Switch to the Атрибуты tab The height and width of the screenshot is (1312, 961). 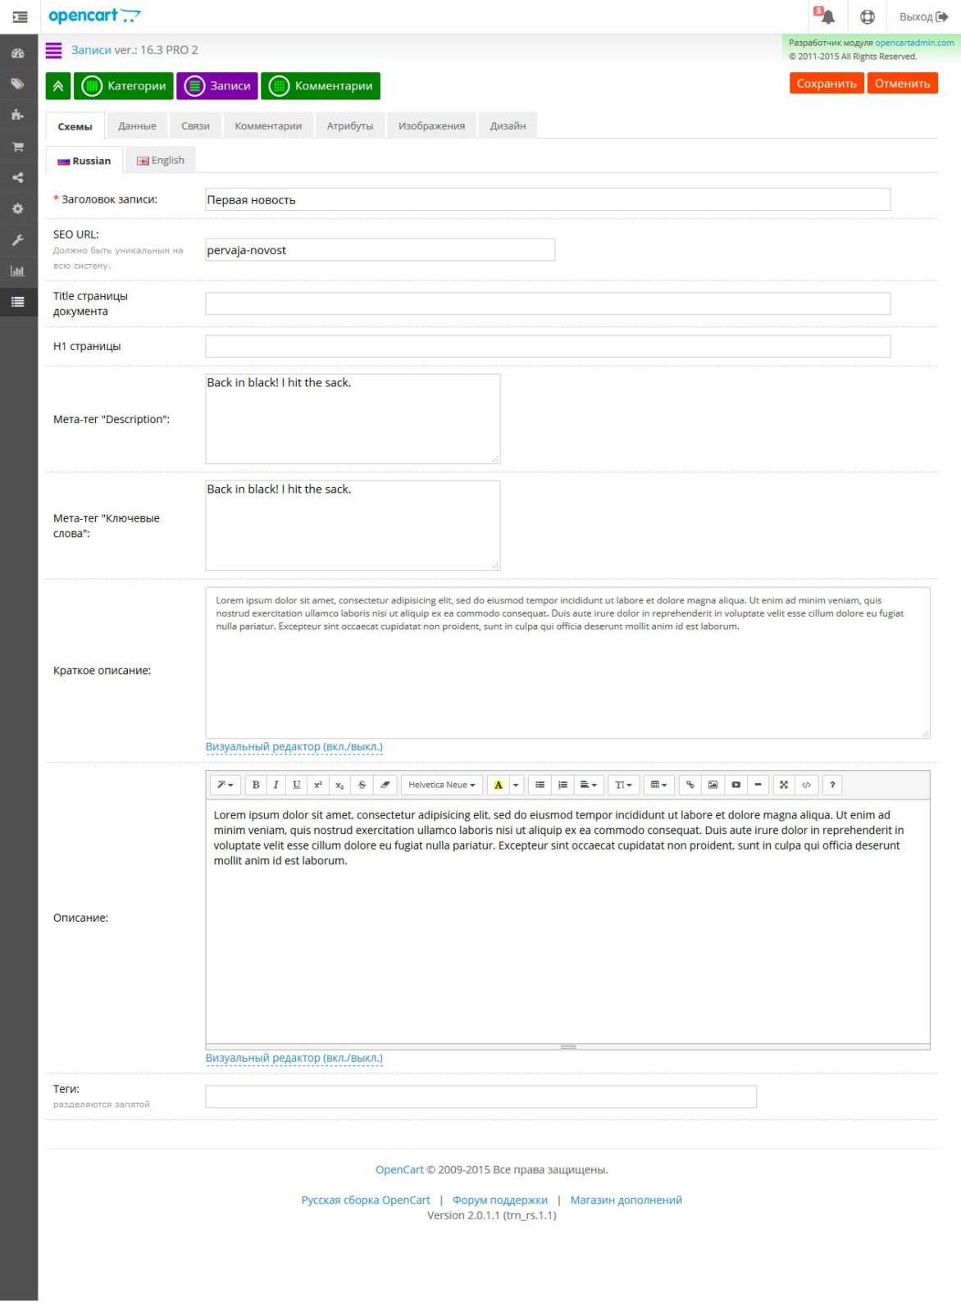[x=350, y=125]
